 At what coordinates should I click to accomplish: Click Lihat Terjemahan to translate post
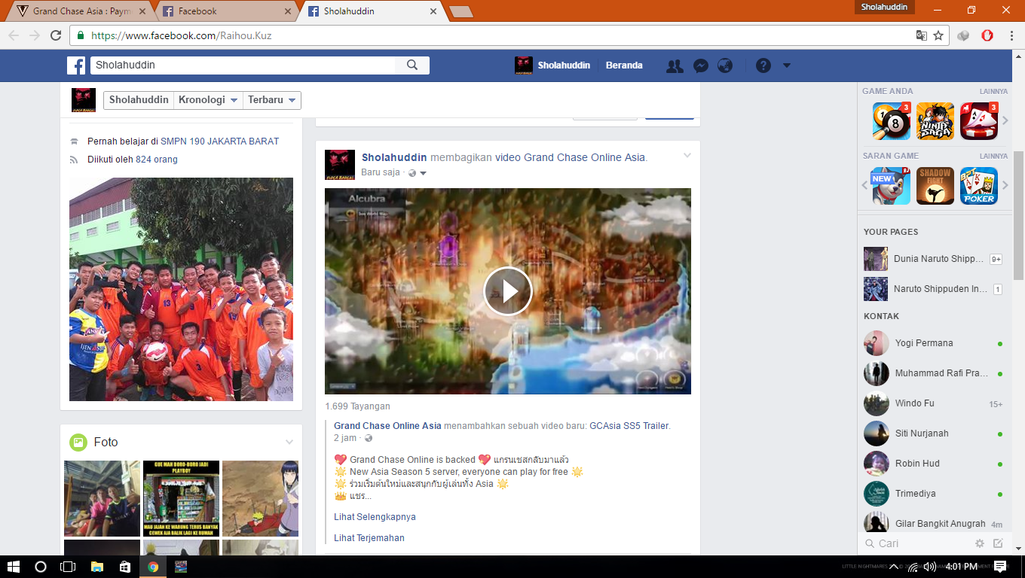(369, 538)
